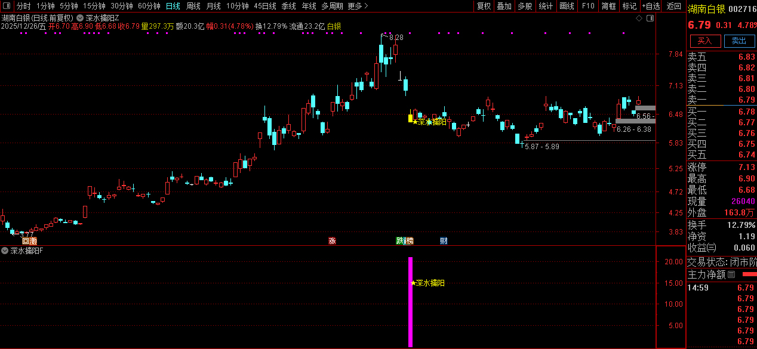
Task: Click 叠加 overlay button
Action: pyautogui.click(x=504, y=6)
